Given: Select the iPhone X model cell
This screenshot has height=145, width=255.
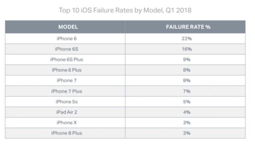Looking at the screenshot, I should pyautogui.click(x=67, y=123).
